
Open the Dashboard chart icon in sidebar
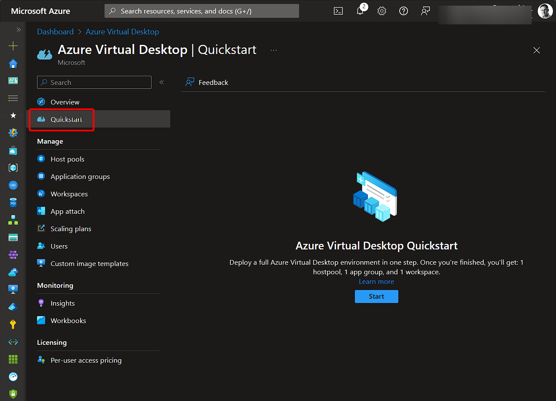tap(13, 81)
